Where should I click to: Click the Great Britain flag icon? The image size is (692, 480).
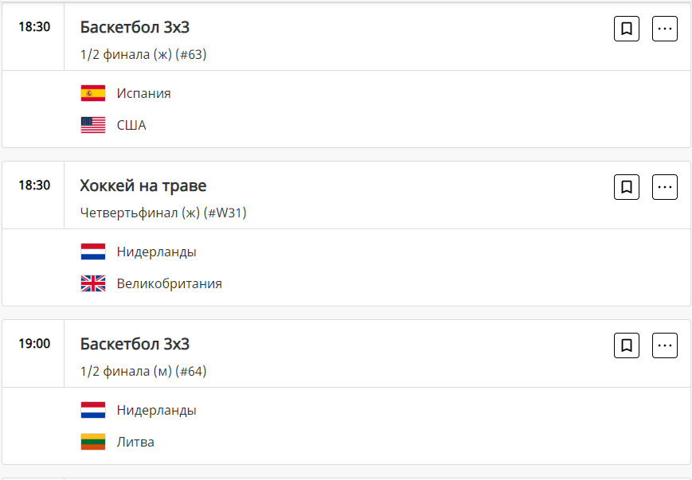click(93, 283)
